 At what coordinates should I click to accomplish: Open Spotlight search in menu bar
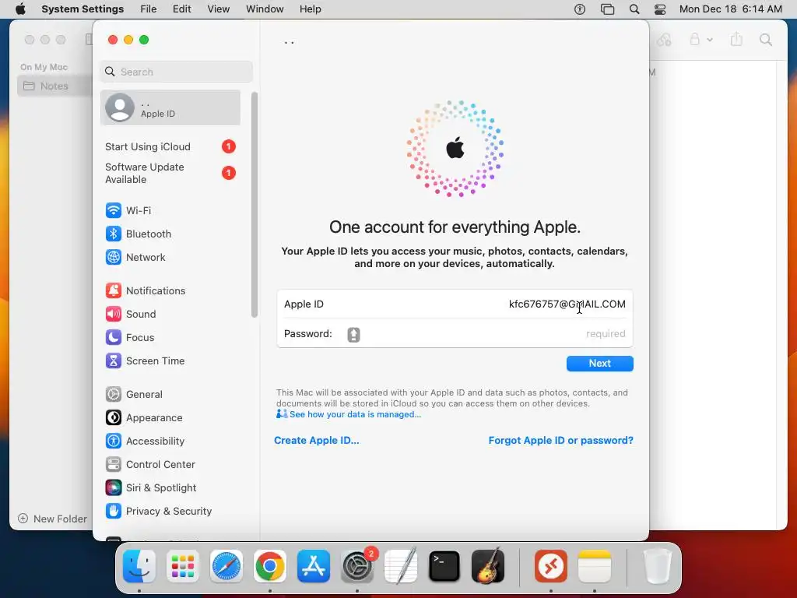tap(634, 9)
